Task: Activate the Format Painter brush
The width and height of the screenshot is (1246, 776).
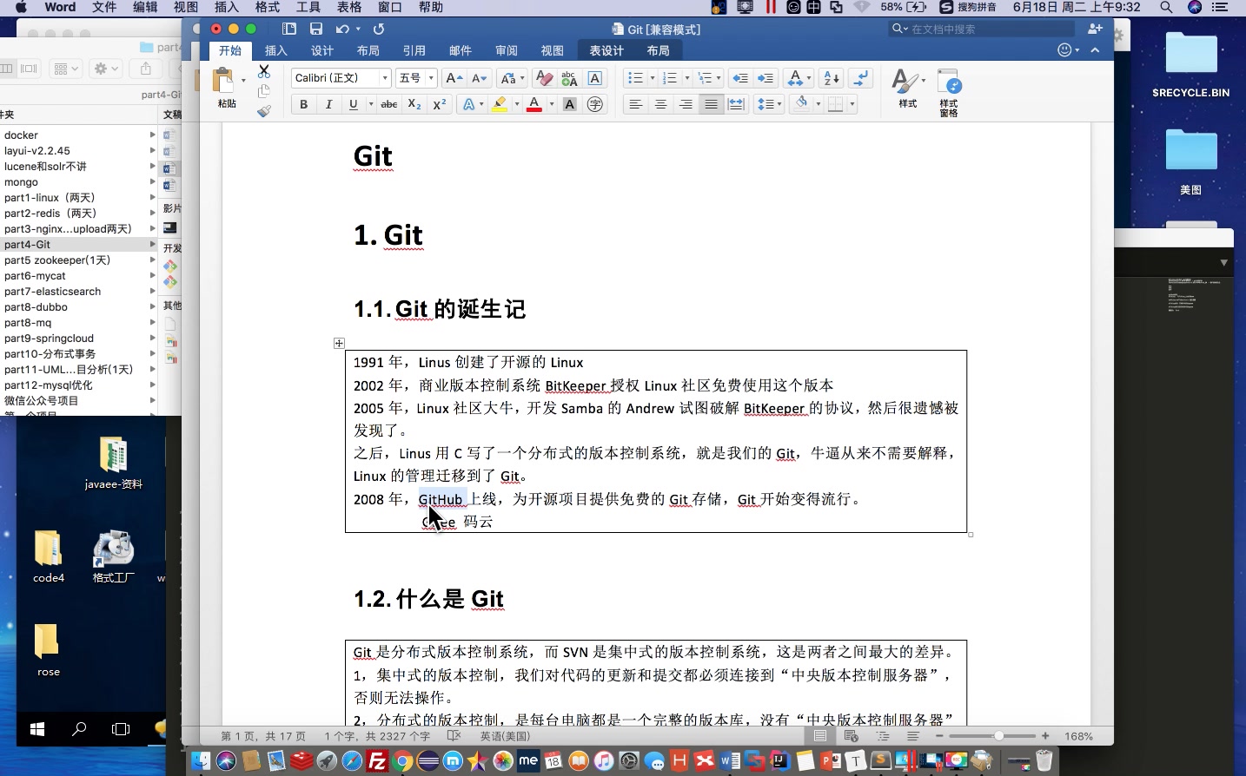Action: tap(264, 111)
